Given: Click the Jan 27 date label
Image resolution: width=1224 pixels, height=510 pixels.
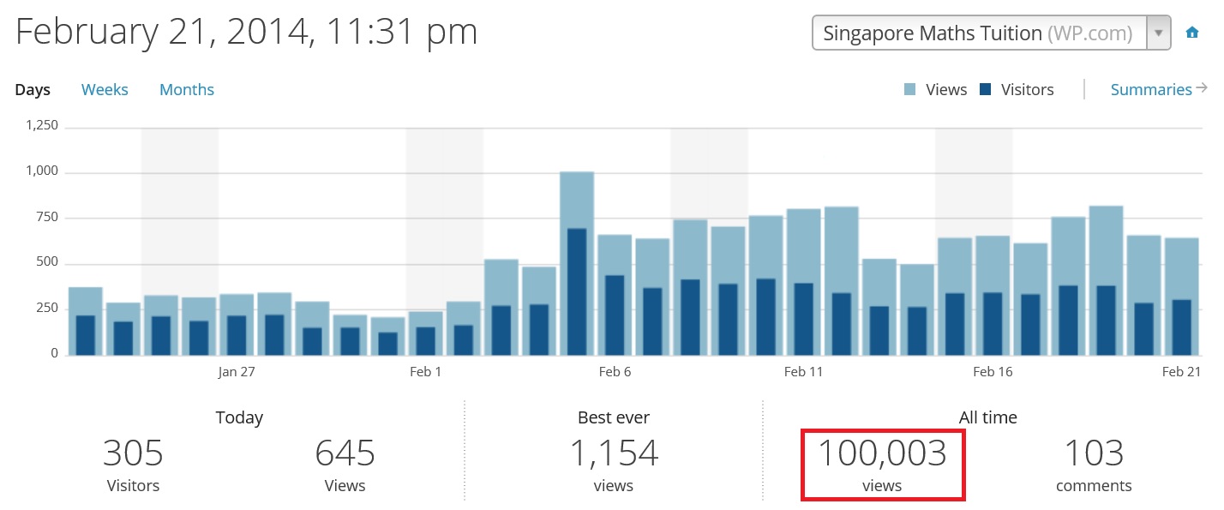Looking at the screenshot, I should pos(237,372).
